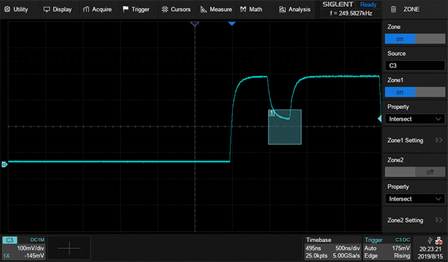The image size is (448, 262).
Task: Click the Display monitor icon
Action: coord(47,10)
